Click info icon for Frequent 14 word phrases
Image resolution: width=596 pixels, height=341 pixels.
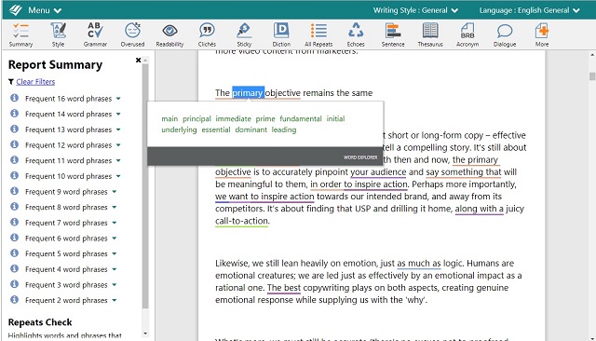pyautogui.click(x=15, y=114)
